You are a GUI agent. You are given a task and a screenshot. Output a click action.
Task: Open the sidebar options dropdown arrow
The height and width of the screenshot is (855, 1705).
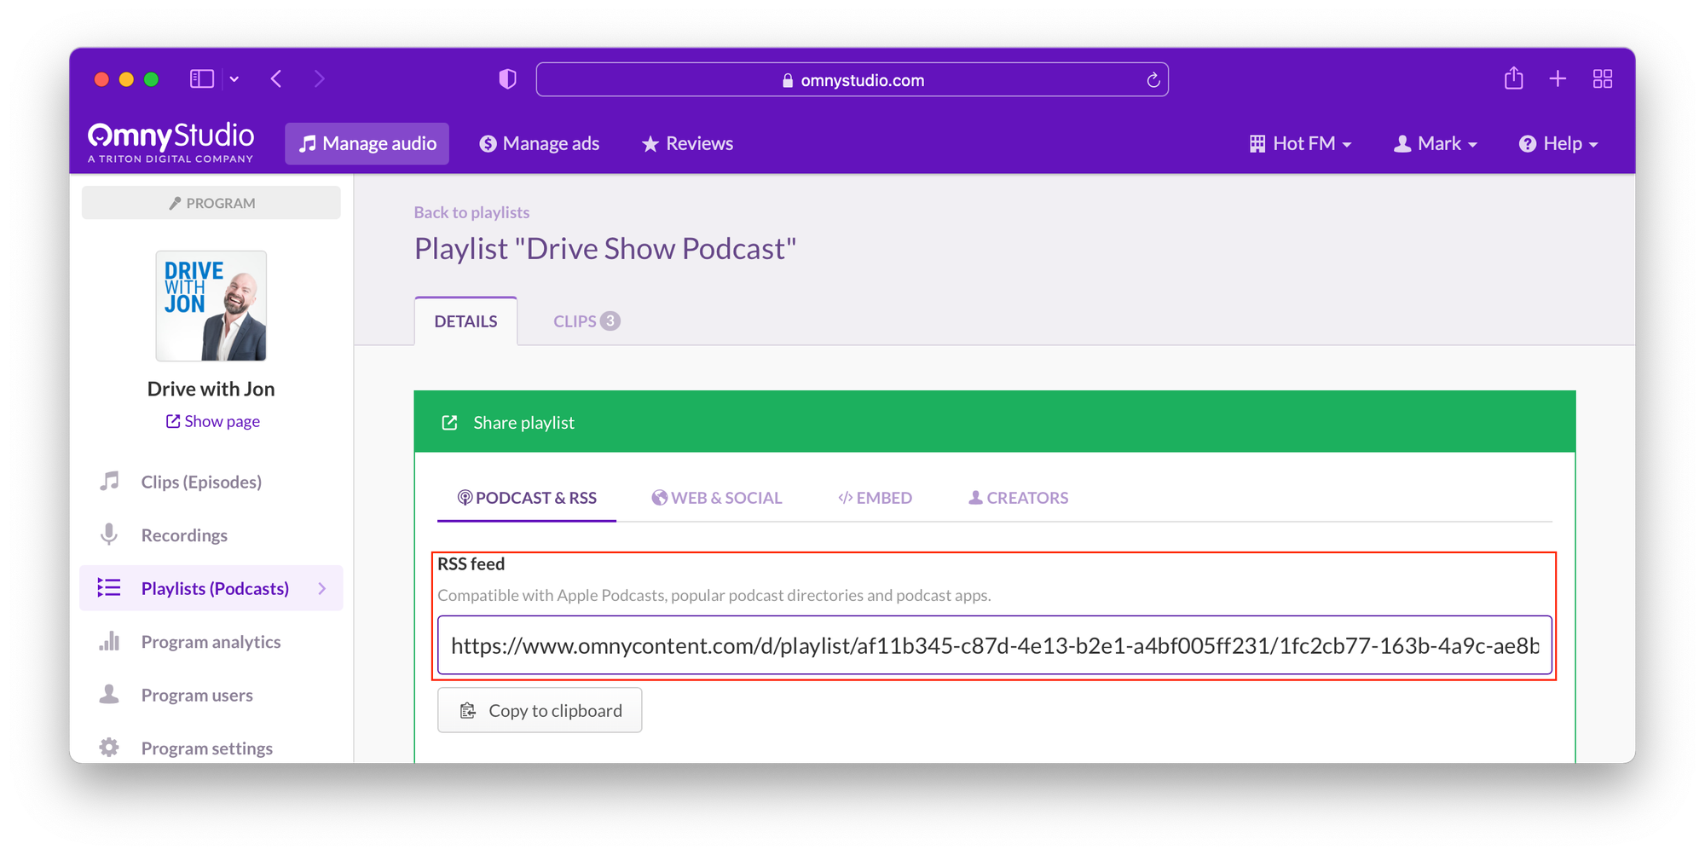coord(234,79)
